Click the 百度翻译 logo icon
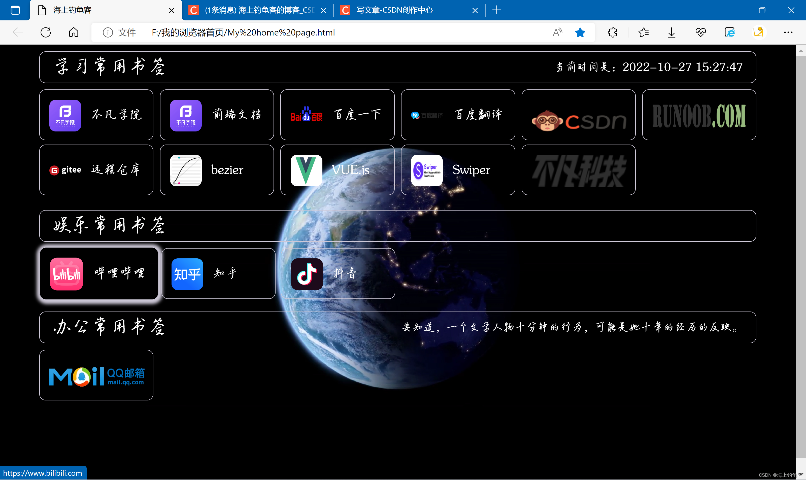This screenshot has height=480, width=806. (427, 115)
